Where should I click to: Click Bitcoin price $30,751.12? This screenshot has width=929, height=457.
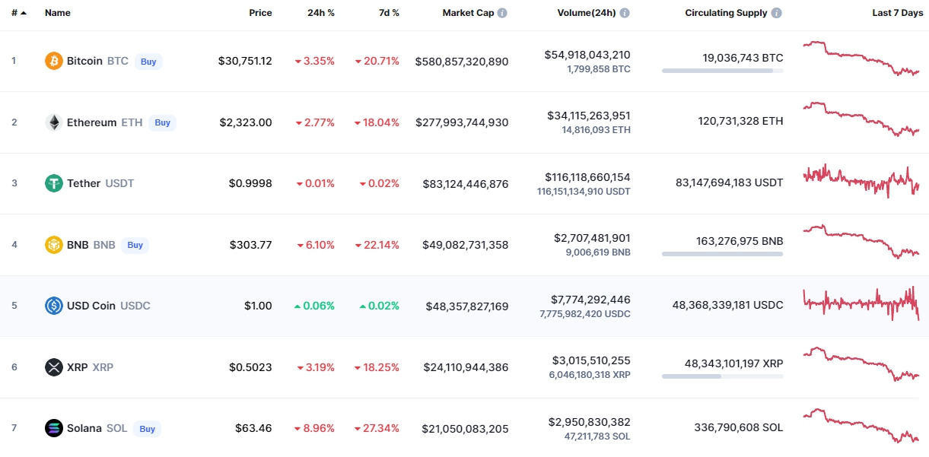[245, 61]
